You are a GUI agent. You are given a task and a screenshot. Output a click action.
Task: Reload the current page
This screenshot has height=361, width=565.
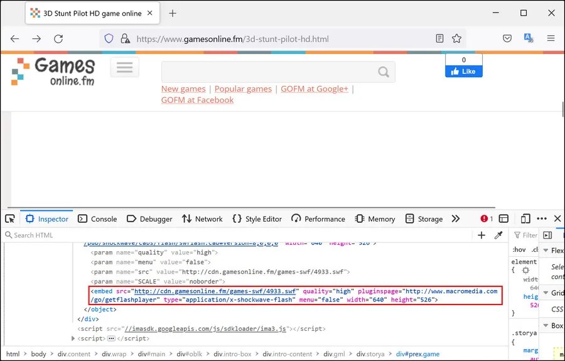click(x=58, y=38)
